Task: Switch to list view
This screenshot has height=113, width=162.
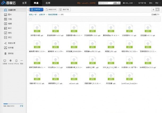Action: (154, 10)
